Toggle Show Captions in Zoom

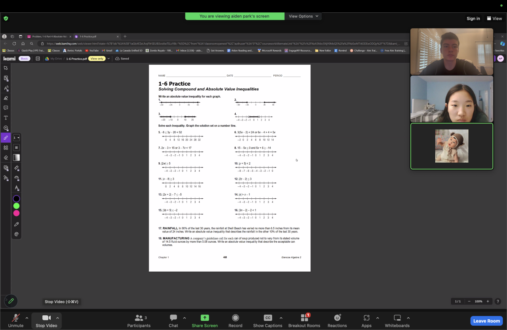tap(268, 321)
